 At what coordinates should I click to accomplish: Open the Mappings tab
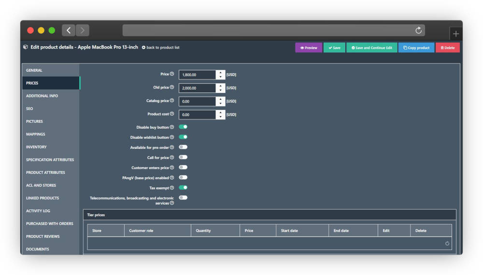(51, 134)
